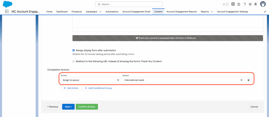Go to the Home tab
The image size is (269, 117).
pos(49,12)
